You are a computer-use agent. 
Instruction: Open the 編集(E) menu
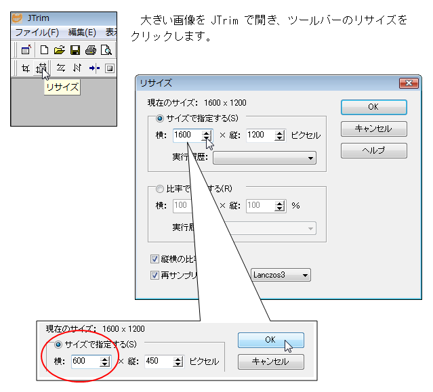click(82, 32)
